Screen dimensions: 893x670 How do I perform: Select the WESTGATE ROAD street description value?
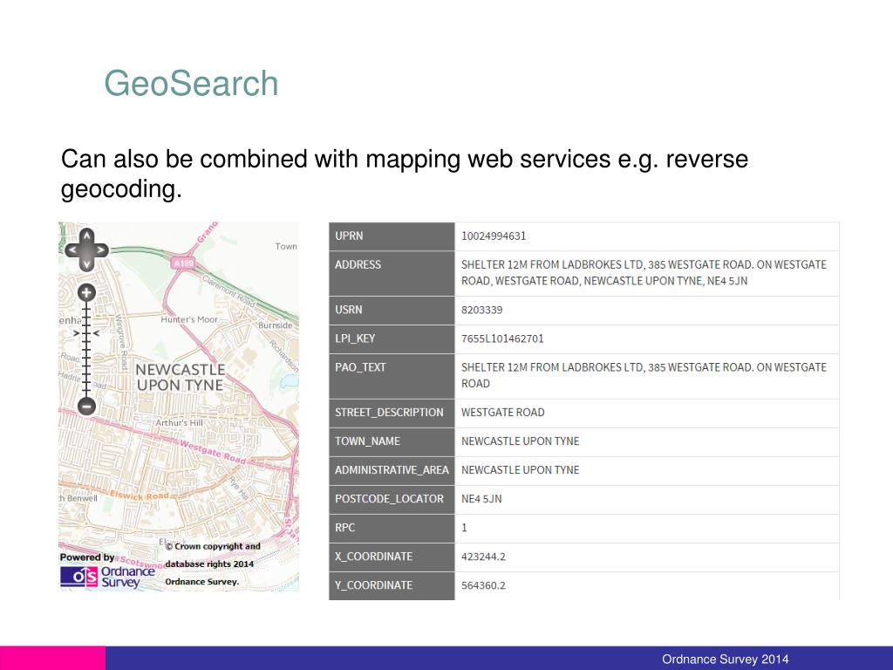(503, 413)
